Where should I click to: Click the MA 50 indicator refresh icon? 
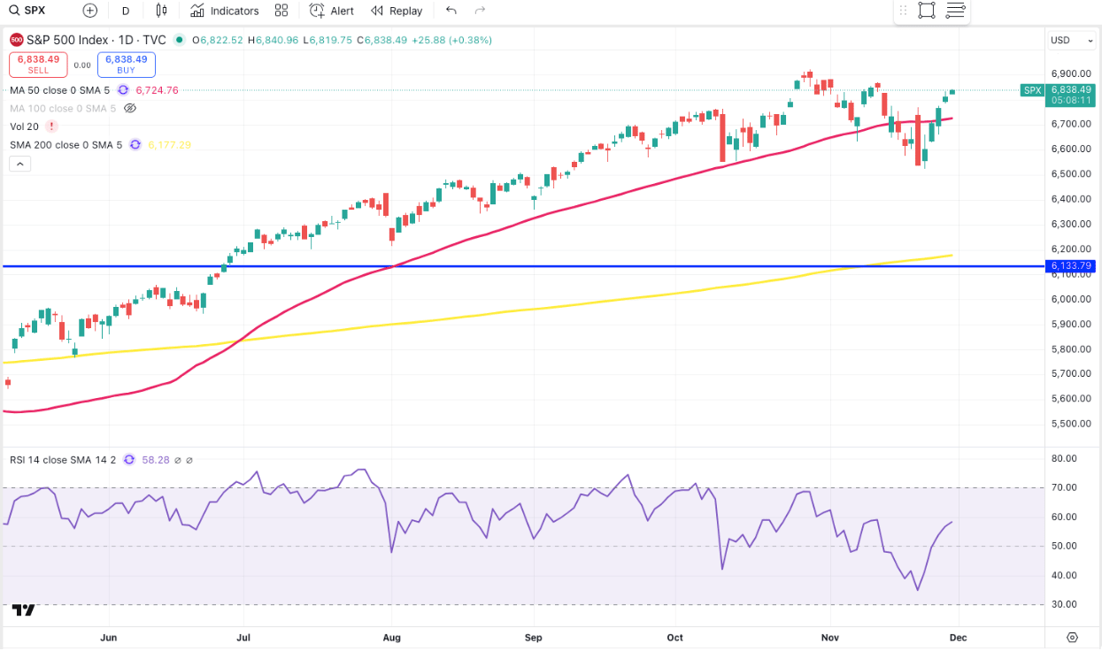(123, 90)
